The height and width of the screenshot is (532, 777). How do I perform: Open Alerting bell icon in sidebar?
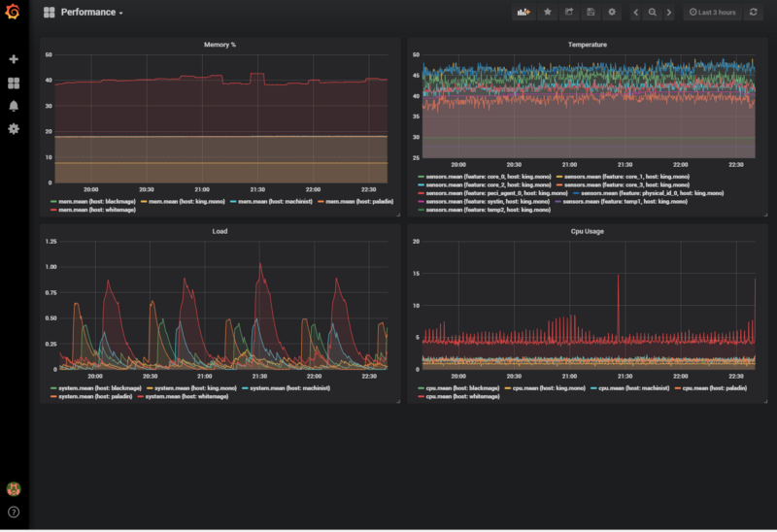(x=14, y=106)
